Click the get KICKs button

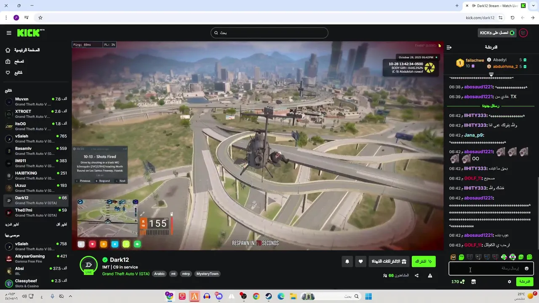[497, 33]
